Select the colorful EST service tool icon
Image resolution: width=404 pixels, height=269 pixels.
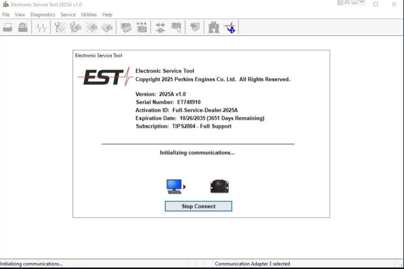tap(229, 27)
